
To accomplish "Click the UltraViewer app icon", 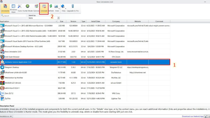I will coord(2,73).
